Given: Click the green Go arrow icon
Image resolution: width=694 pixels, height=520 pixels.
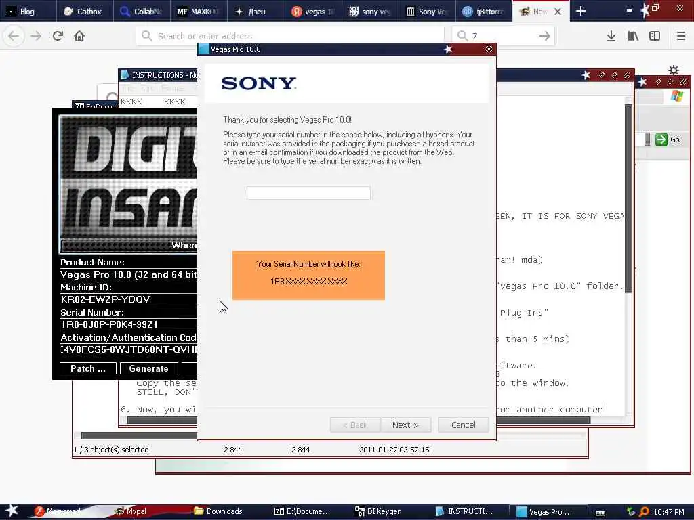Looking at the screenshot, I should tap(661, 139).
